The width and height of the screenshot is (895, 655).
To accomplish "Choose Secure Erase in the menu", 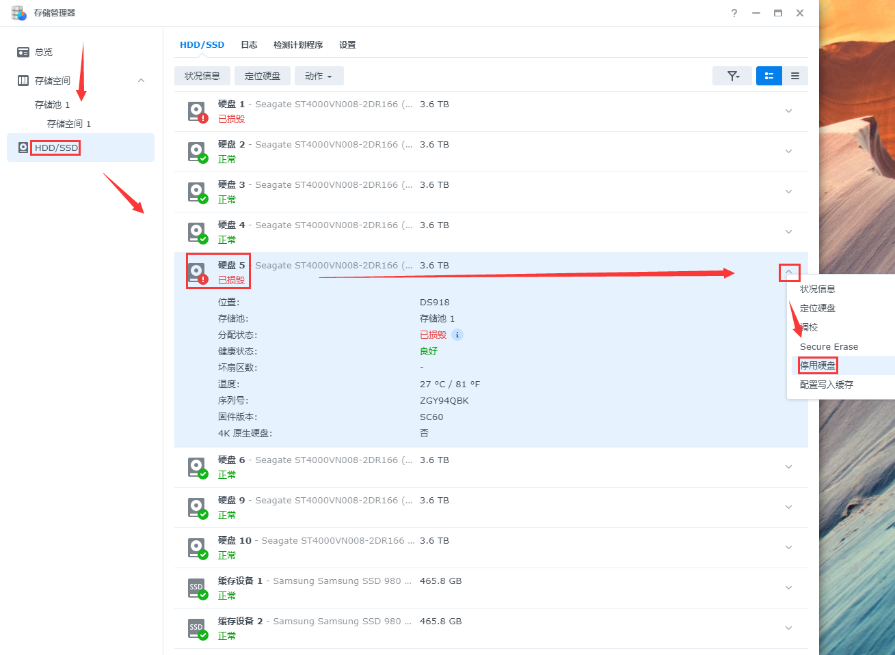I will pyautogui.click(x=829, y=346).
